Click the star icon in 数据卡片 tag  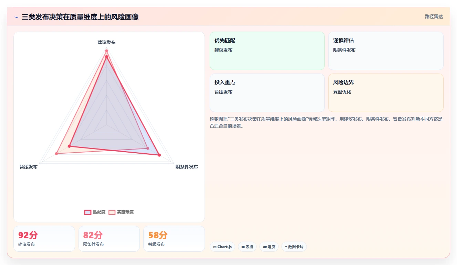pos(286,247)
